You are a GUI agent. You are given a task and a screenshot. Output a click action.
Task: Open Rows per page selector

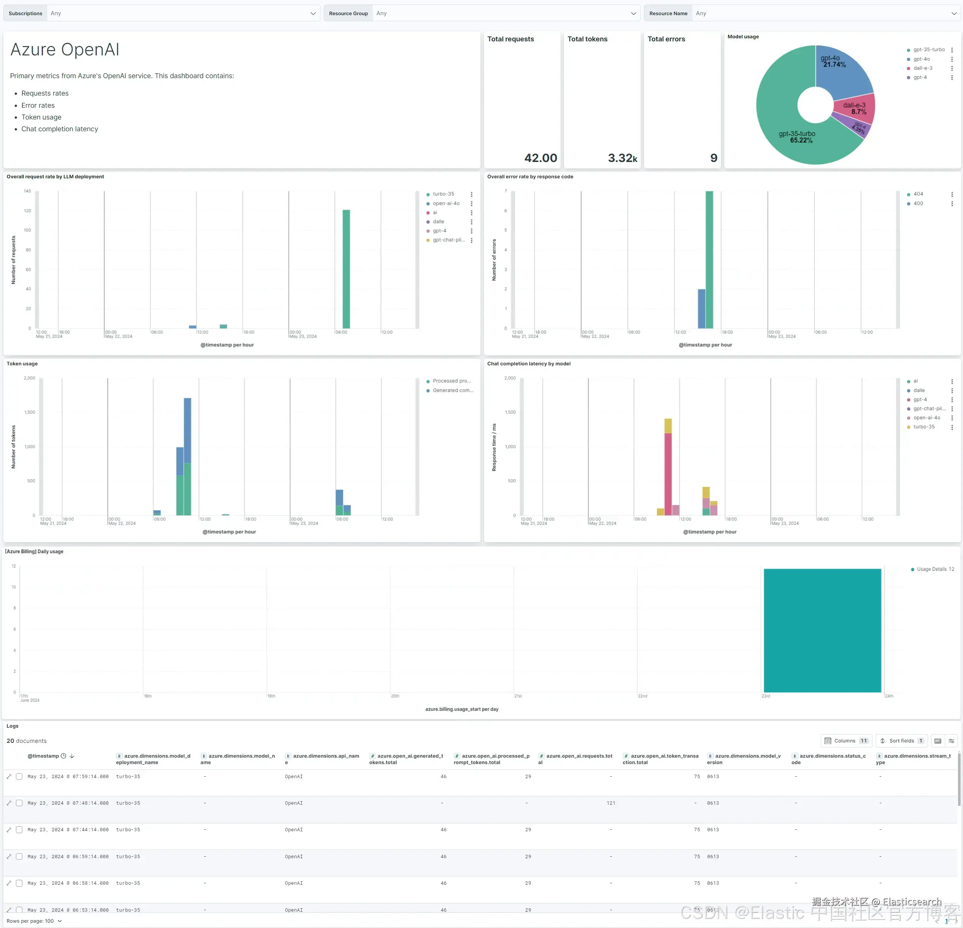(34, 921)
